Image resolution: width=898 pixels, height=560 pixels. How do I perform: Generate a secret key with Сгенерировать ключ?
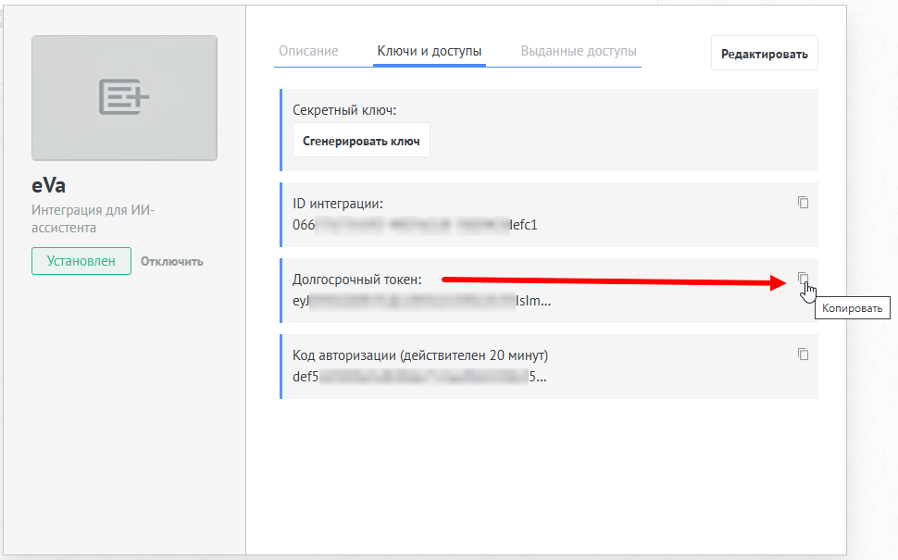point(361,142)
